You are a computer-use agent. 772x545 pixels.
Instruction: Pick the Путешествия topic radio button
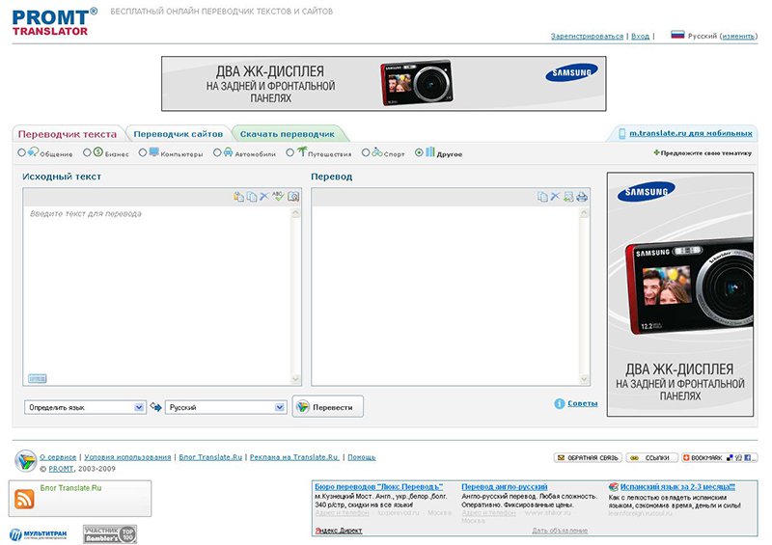[x=290, y=152]
